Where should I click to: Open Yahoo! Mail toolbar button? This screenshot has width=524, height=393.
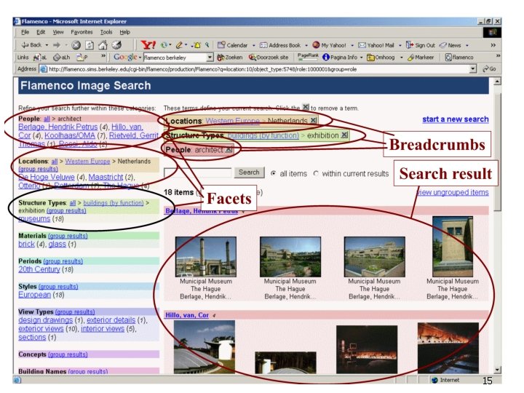[x=376, y=45]
